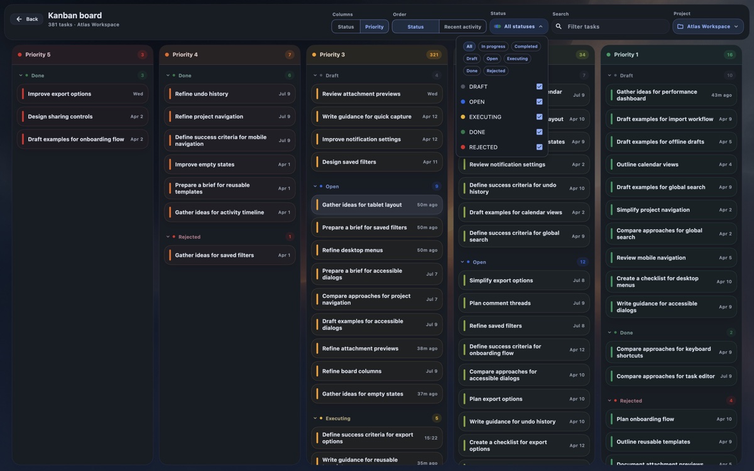
Task: Open Gather ideas for activity timeline card
Action: tap(229, 212)
